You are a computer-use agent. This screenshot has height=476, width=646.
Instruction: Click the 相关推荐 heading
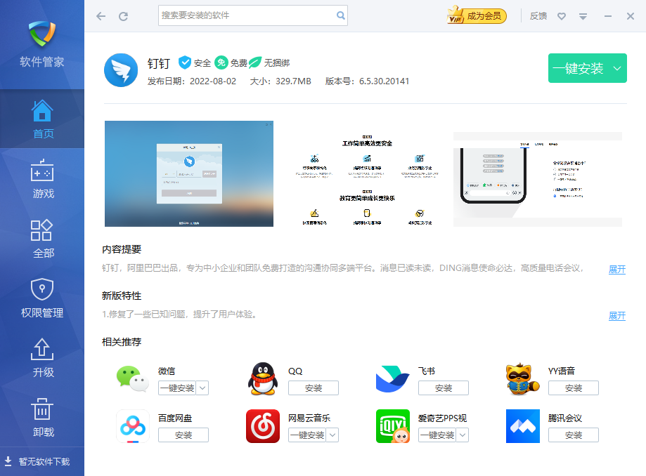tap(122, 342)
